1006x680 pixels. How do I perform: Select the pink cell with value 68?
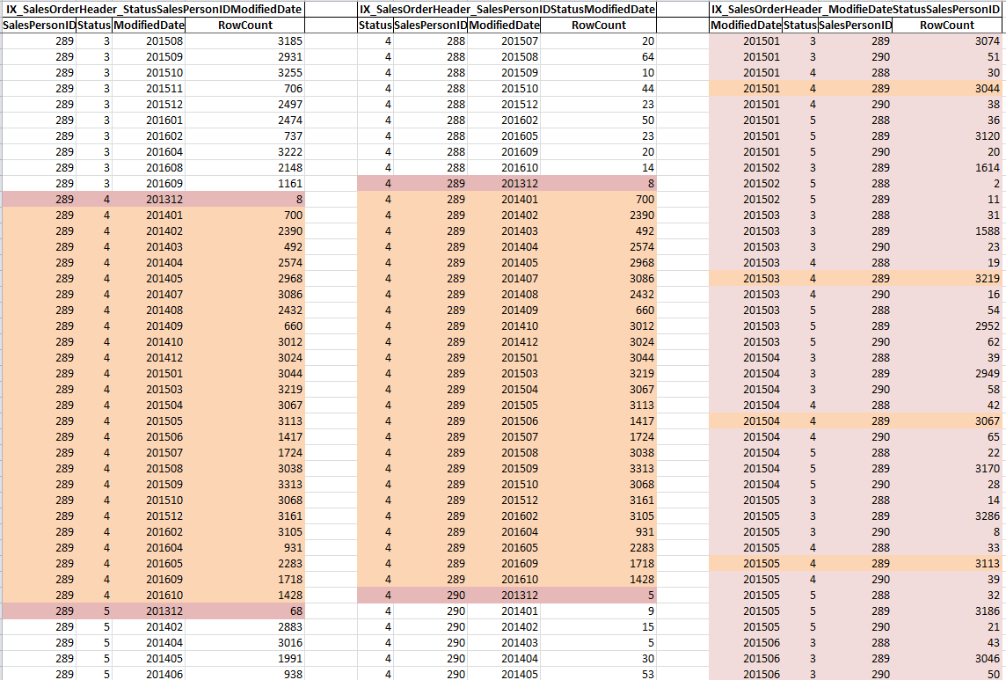(x=244, y=611)
